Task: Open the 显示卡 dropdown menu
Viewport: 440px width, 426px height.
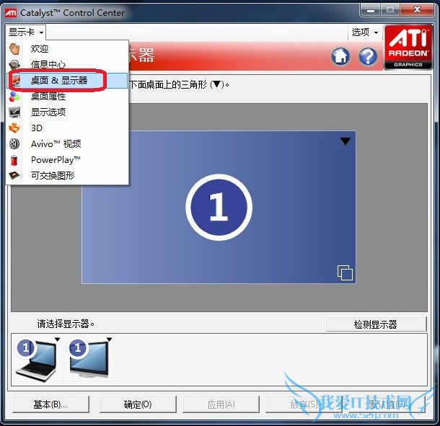Action: 25,32
